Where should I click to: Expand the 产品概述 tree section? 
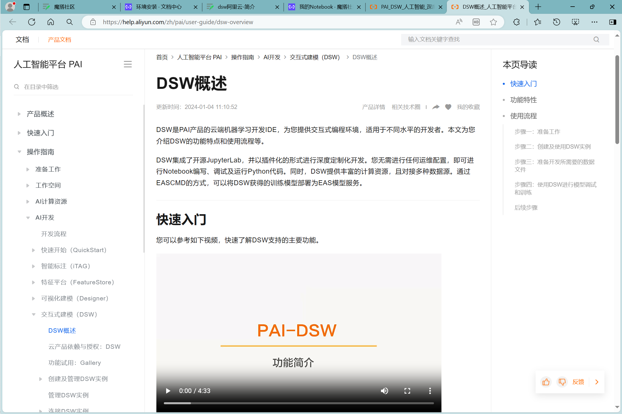[x=19, y=114]
